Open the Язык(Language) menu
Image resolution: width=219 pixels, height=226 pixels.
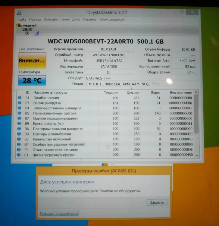click(112, 19)
